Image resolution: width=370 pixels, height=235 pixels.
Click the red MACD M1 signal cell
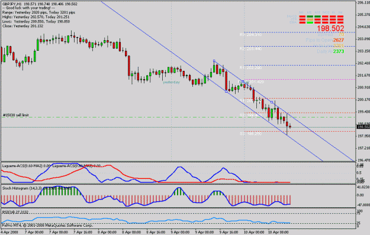point(303,17)
